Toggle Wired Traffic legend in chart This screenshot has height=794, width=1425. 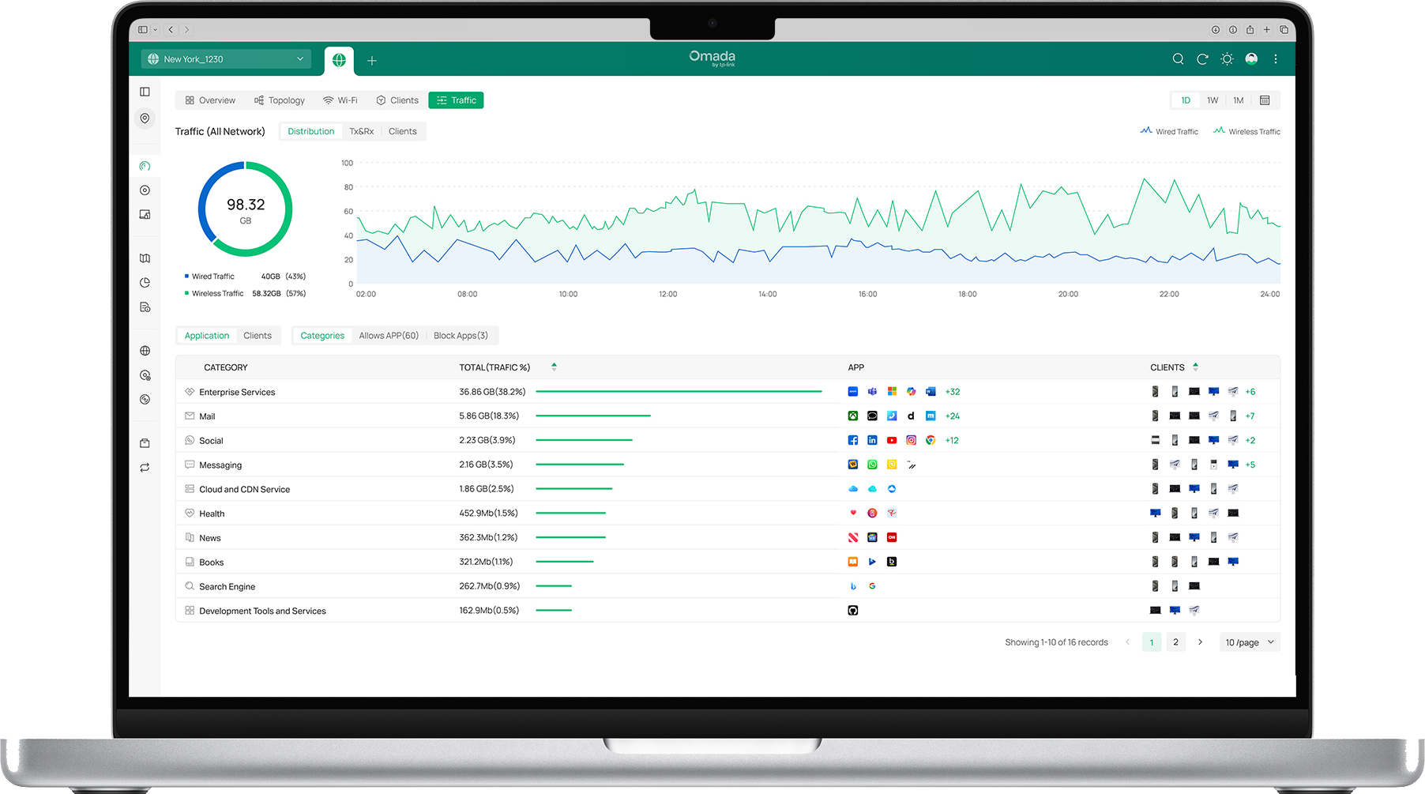pos(1169,131)
